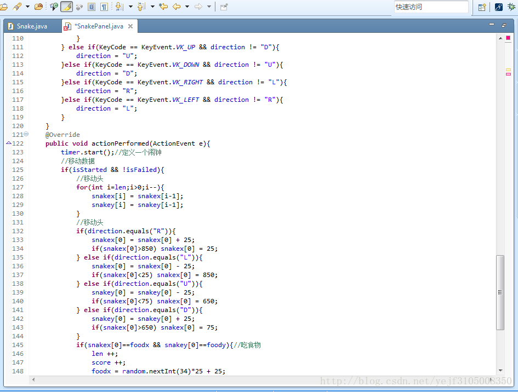Click 'VK_LEFT' on line 117
The image size is (518, 392).
(x=185, y=100)
